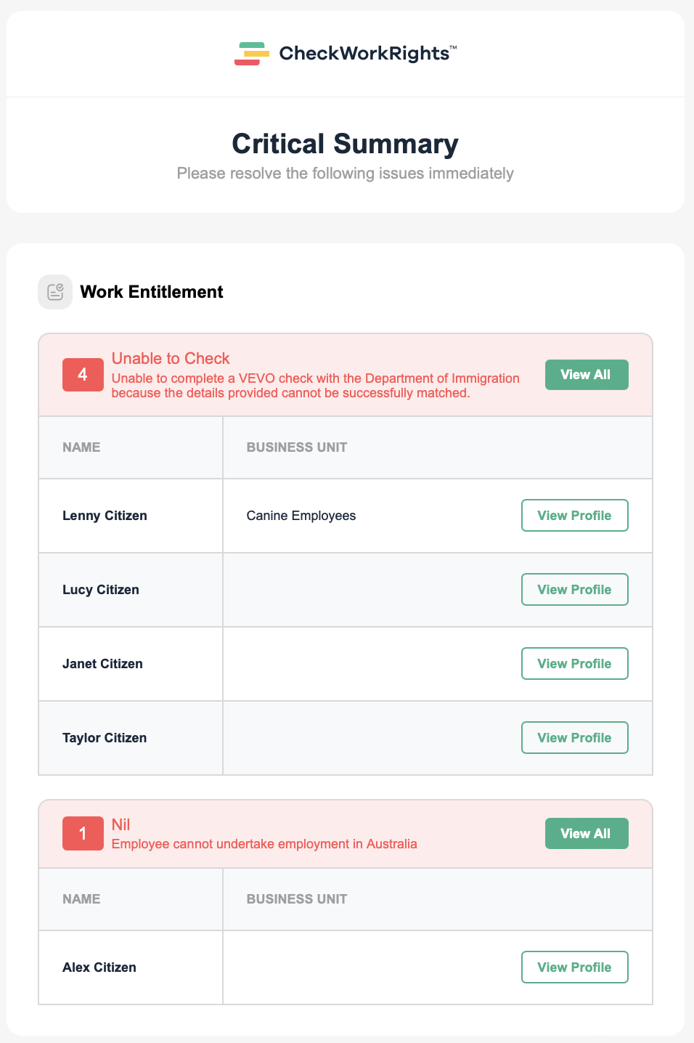This screenshot has height=1043, width=694.
Task: Click the Critical Summary title
Action: click(346, 144)
